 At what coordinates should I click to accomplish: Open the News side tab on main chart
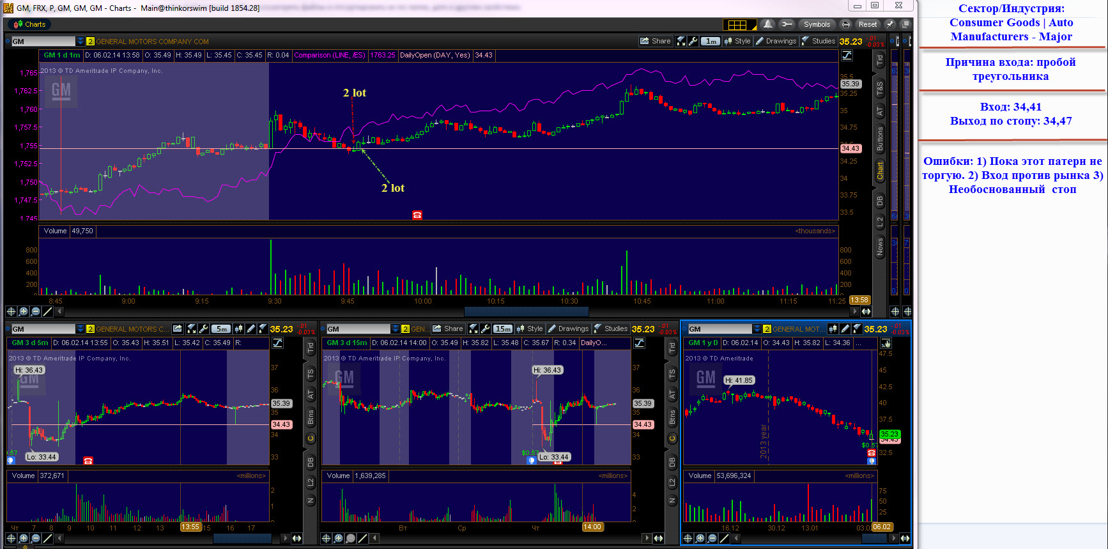(x=880, y=247)
